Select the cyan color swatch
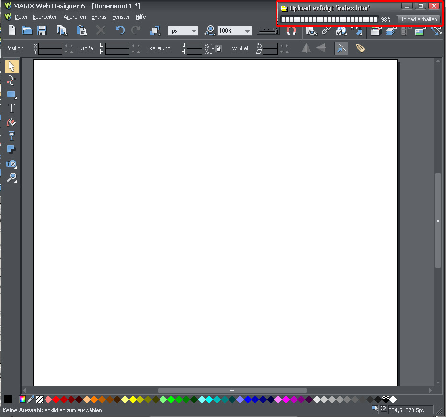 209,400
